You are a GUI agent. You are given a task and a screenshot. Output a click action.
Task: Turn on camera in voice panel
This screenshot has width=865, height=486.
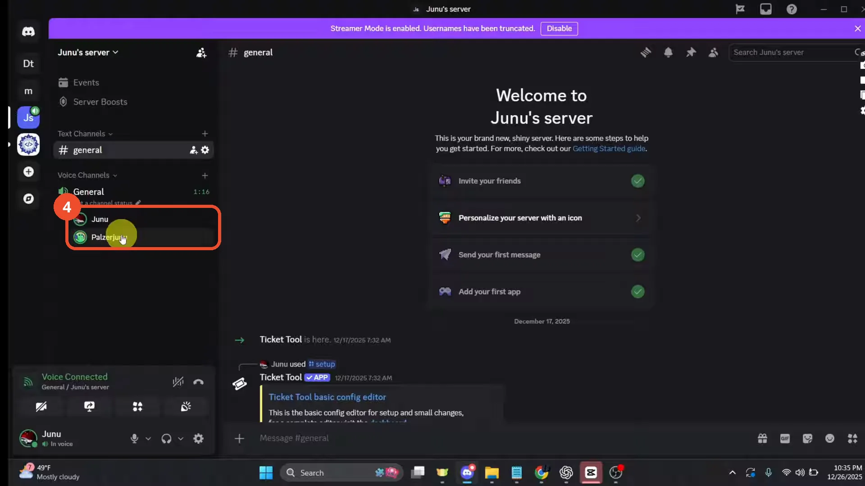click(41, 407)
